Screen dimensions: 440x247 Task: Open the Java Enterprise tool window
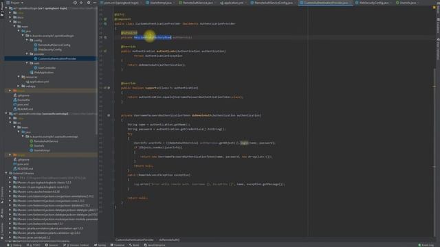155,245
